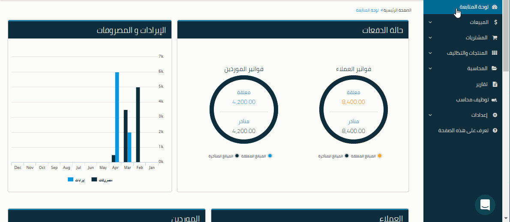Click the dollar sign icon for المبيعات
The width and height of the screenshot is (510, 222).
pos(495,22)
